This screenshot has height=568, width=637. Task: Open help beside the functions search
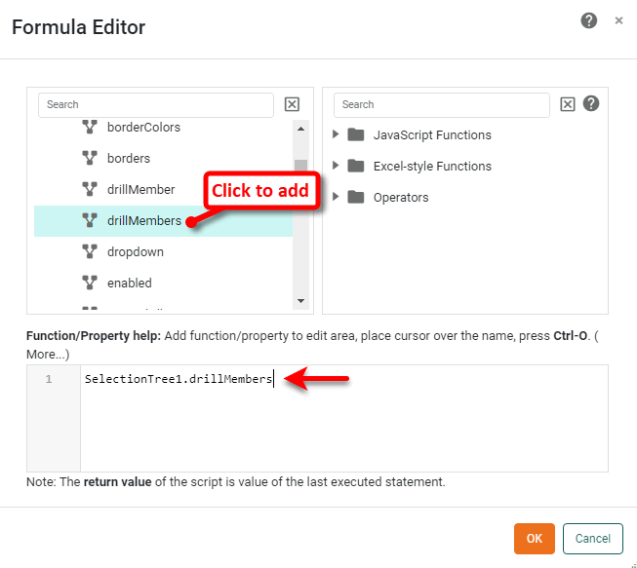coord(591,104)
